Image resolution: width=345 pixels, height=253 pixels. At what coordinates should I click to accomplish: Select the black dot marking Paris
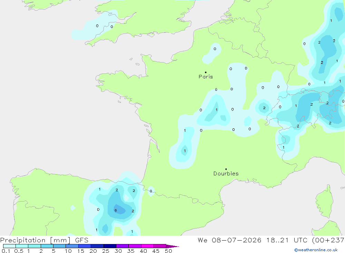(x=206, y=72)
